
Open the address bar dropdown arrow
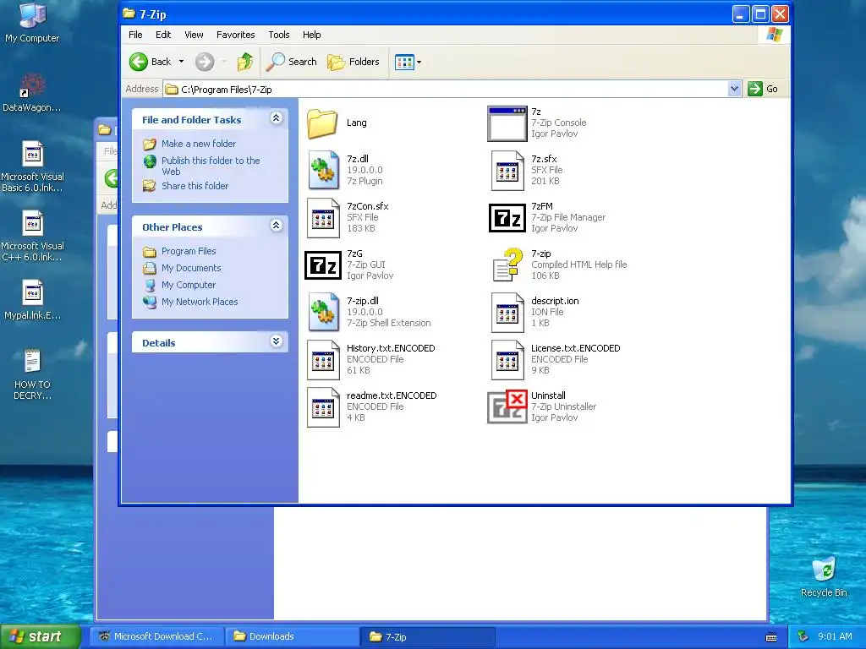pyautogui.click(x=734, y=89)
